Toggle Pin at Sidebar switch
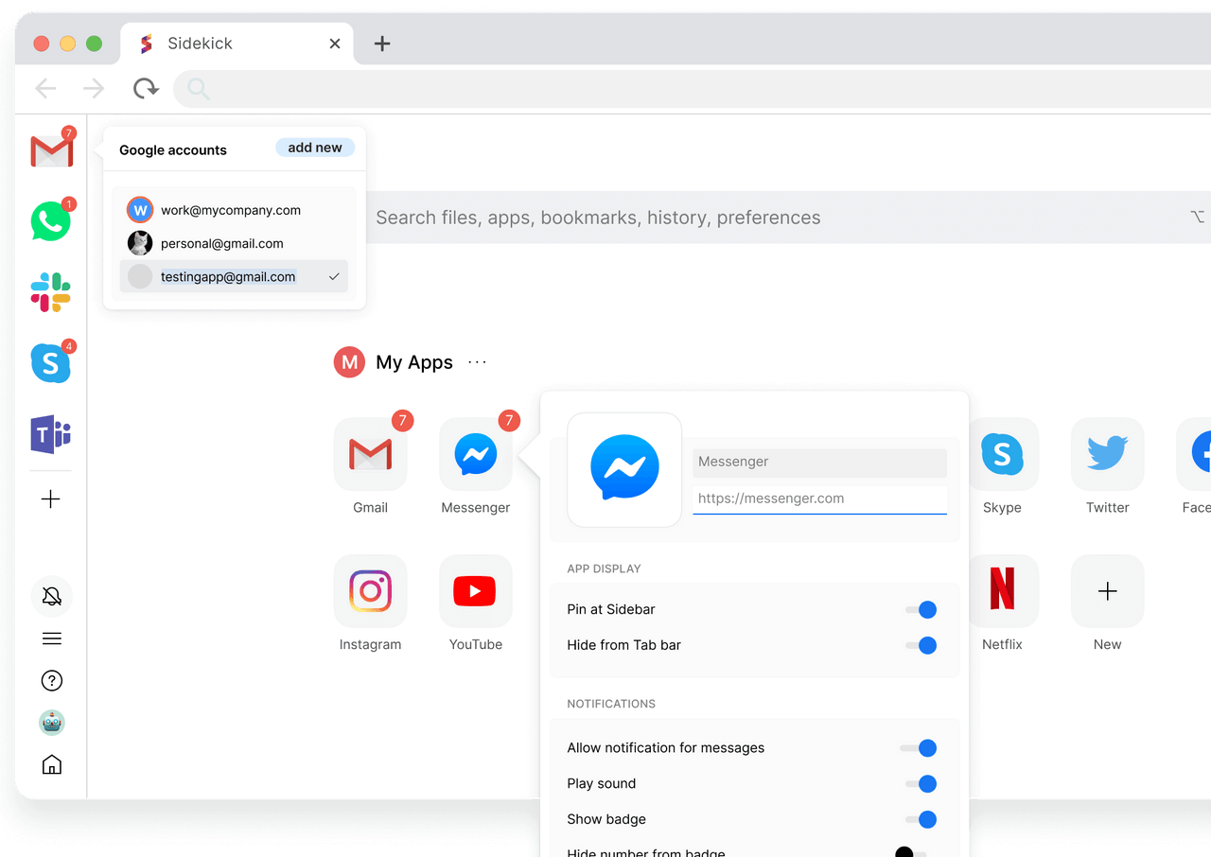 click(921, 610)
